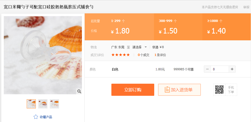Click the five-star rating icons
The height and width of the screenshot is (122, 251).
point(120,55)
